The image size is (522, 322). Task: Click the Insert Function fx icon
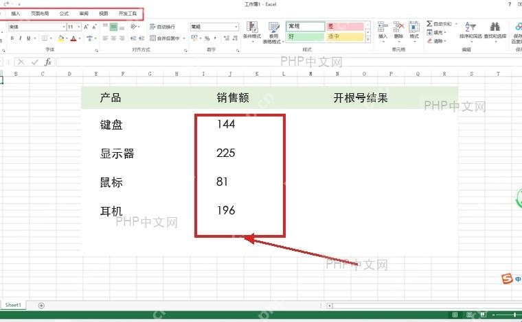click(x=48, y=62)
